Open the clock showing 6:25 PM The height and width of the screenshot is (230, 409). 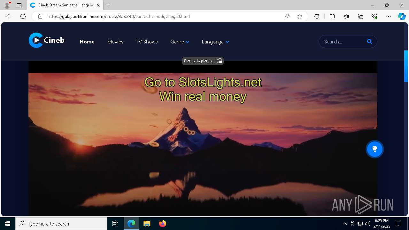382,224
